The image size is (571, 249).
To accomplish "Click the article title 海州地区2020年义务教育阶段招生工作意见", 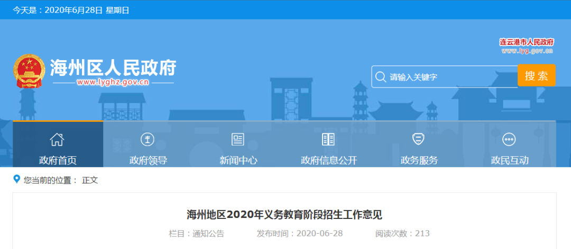I will coord(284,215).
